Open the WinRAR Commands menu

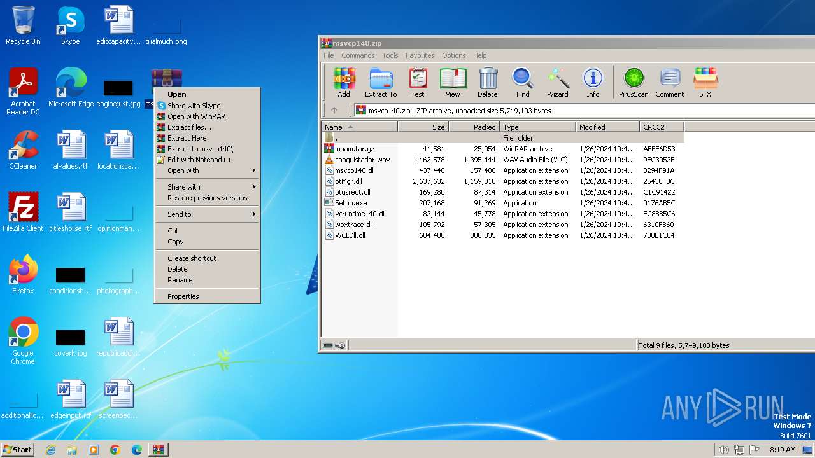click(x=358, y=55)
